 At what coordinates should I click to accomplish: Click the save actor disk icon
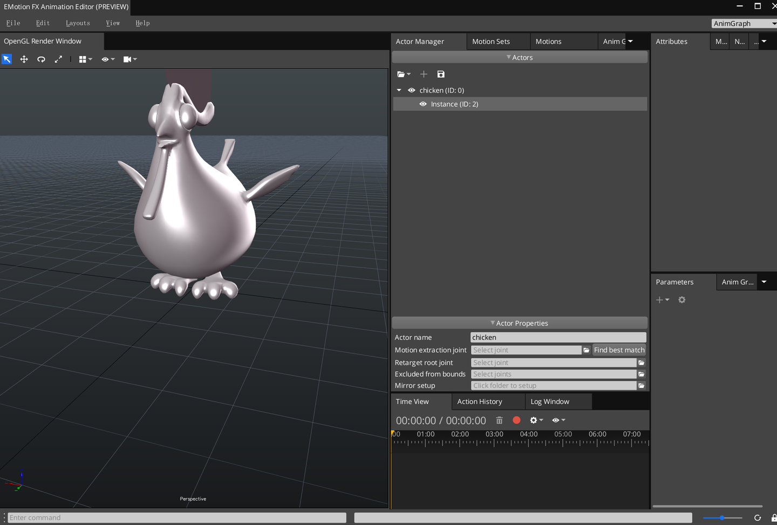[441, 74]
